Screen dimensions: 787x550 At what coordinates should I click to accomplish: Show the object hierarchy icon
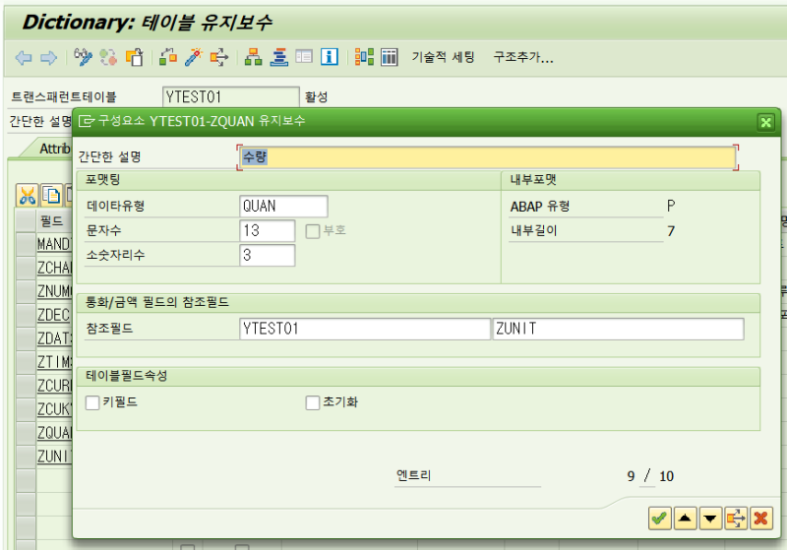253,57
